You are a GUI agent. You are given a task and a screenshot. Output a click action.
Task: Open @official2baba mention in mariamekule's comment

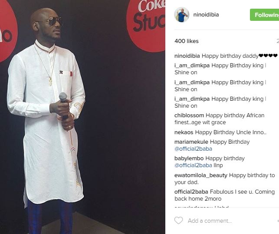coord(193,149)
